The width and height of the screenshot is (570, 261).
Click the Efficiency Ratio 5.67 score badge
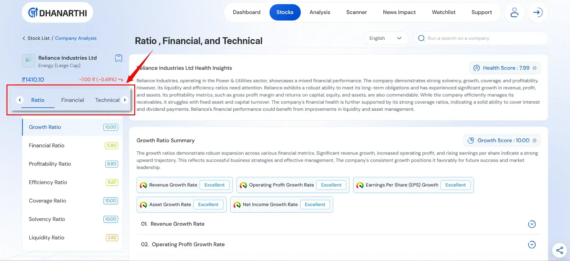click(x=112, y=182)
